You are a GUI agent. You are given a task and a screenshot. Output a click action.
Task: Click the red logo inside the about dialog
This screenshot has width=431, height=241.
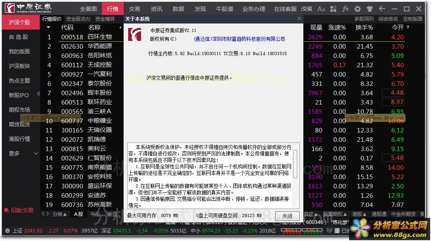(135, 34)
